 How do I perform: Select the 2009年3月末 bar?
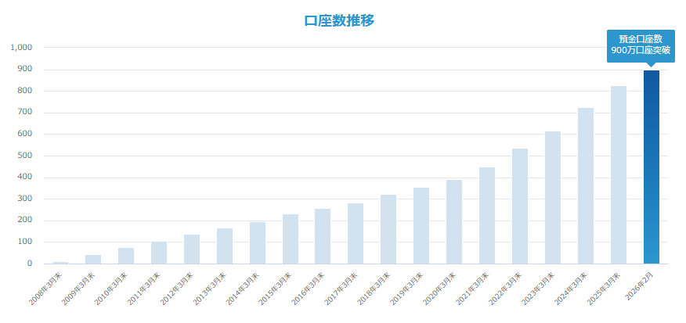click(x=93, y=259)
